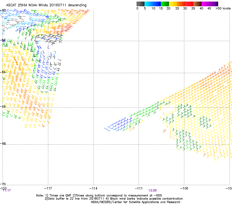This screenshot has height=204, width=232.
Task: Click the purple 17:17 pass time label
Action: click(7, 191)
